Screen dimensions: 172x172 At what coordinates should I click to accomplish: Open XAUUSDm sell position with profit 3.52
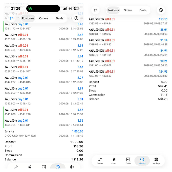coord(44,48)
